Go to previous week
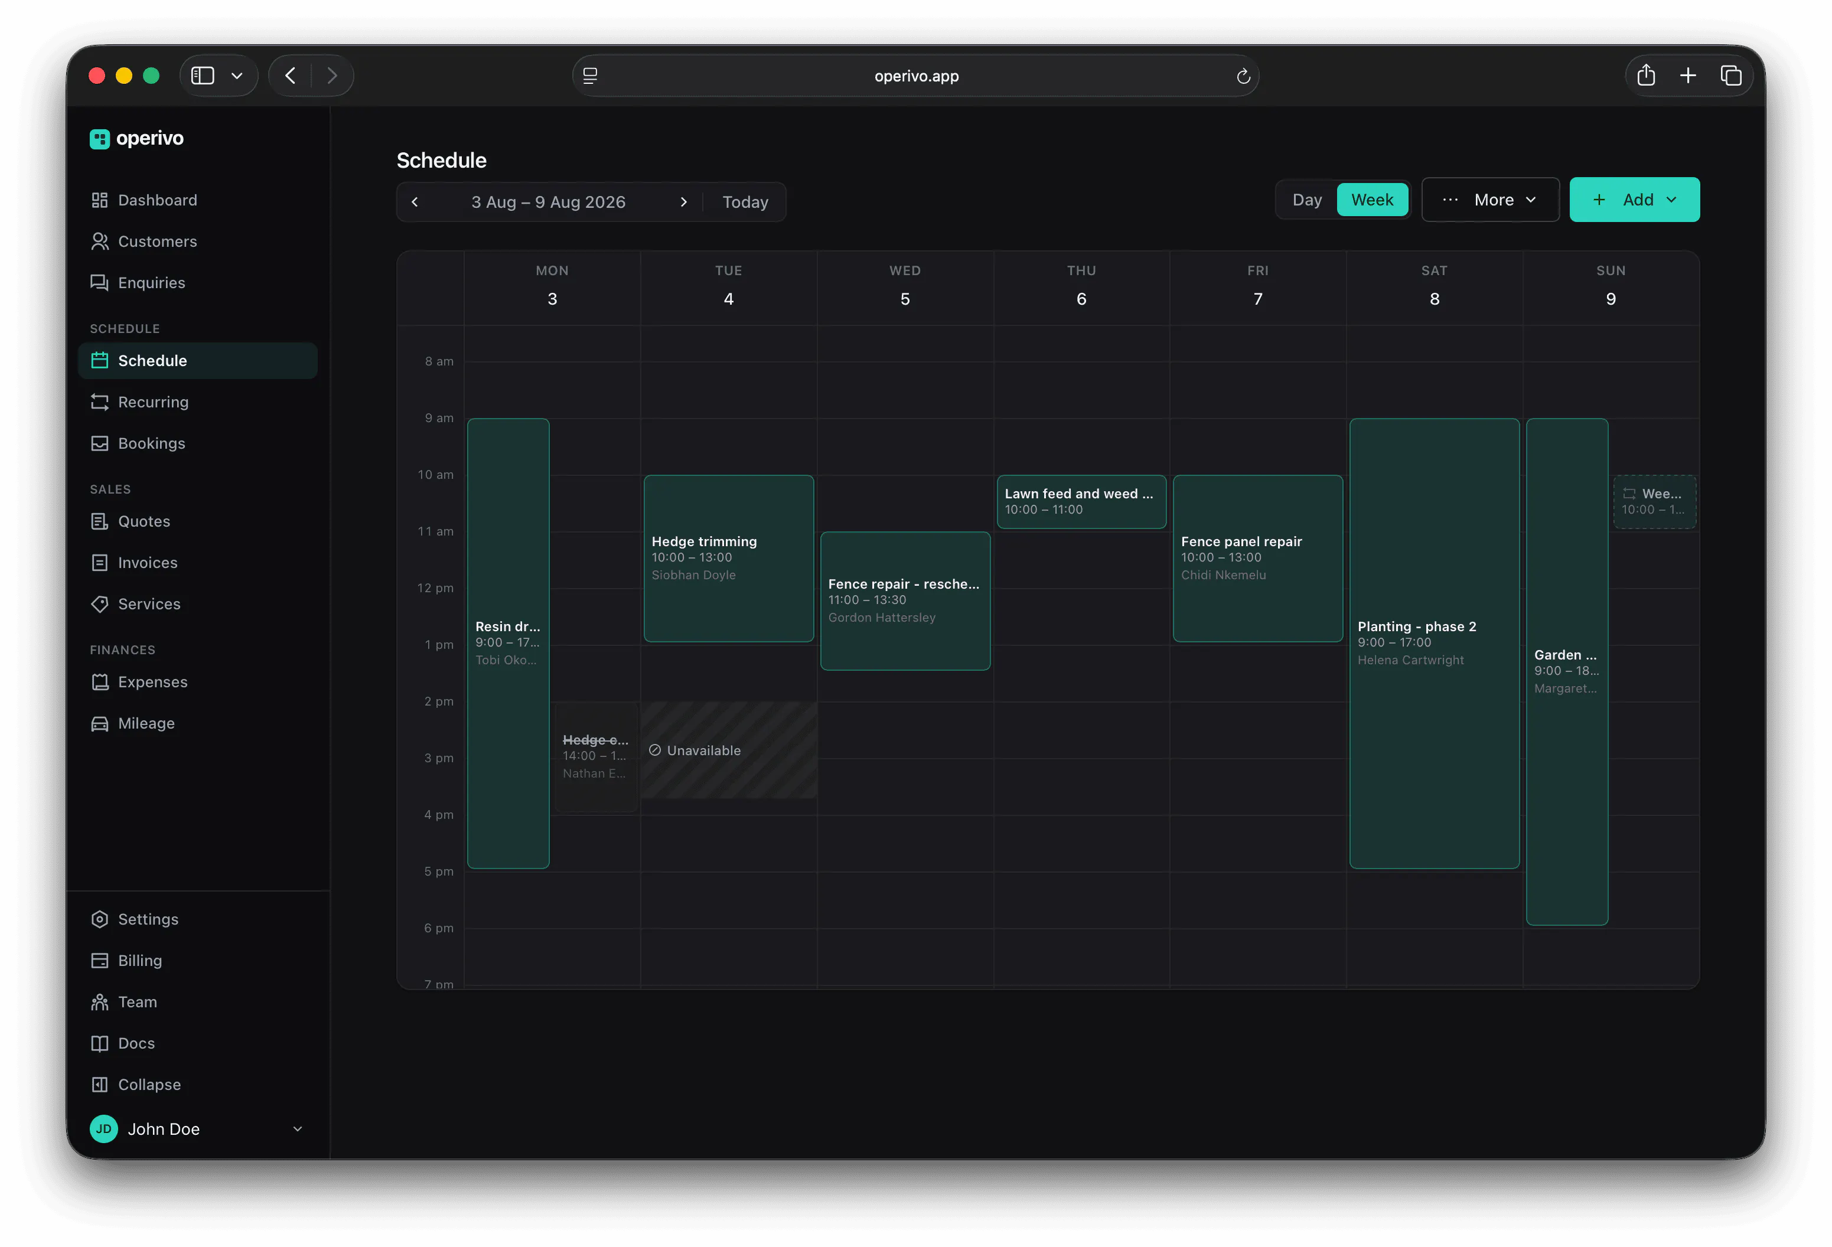Viewport: 1832px width, 1247px height. [x=415, y=202]
